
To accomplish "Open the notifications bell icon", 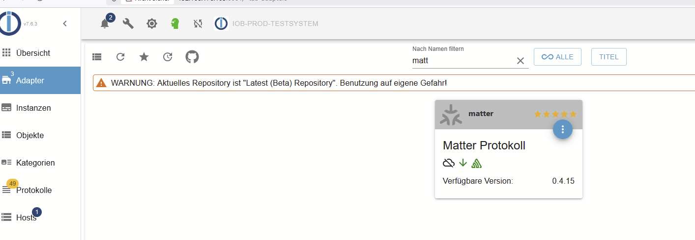I will pyautogui.click(x=105, y=24).
